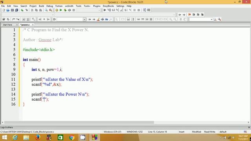251x141 pixels.
Task: Copy selection using the Copy icon
Action: pyautogui.click(x=36, y=10)
